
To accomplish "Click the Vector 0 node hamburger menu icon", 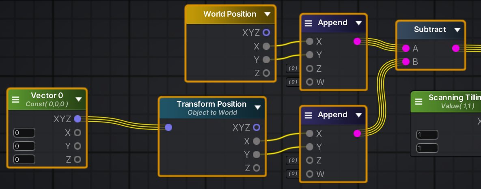I will (16, 99).
